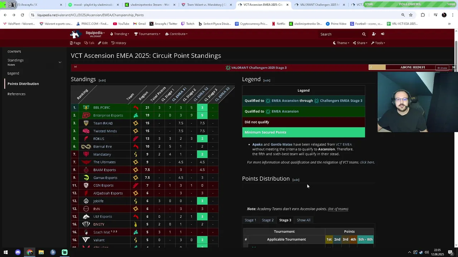Click the edit link next to Standings heading
Screen dimensions: 458x257
pos(102,80)
